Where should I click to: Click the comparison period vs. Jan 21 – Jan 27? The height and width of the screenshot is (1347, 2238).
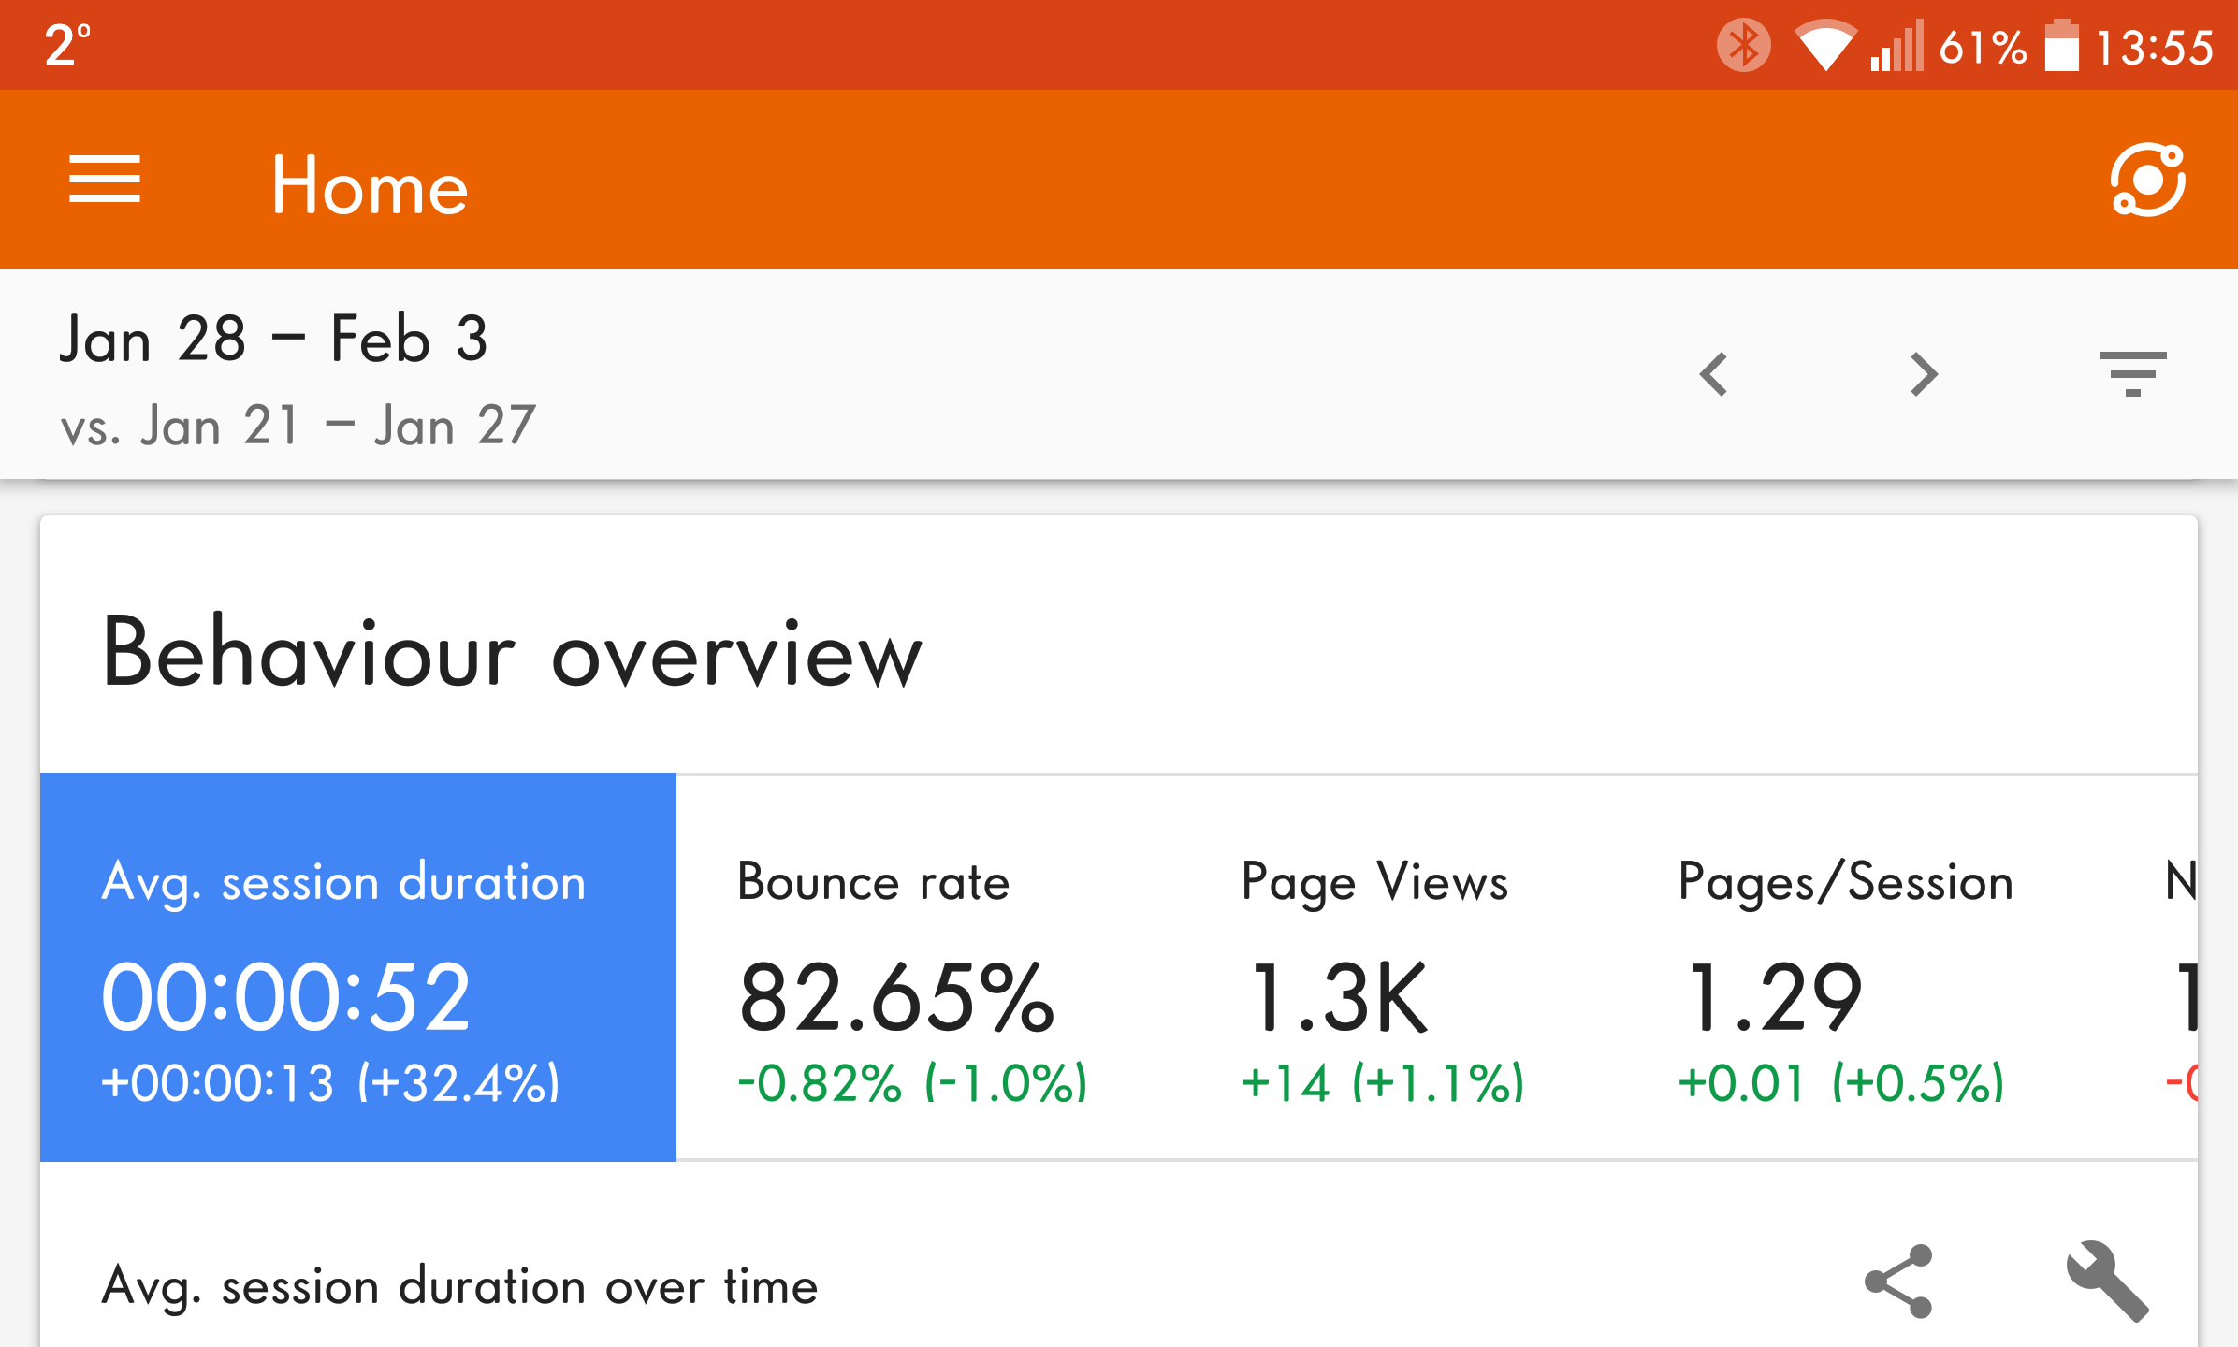[298, 424]
